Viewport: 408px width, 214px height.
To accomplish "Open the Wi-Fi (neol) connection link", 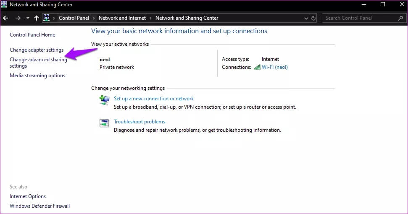I will coord(274,67).
